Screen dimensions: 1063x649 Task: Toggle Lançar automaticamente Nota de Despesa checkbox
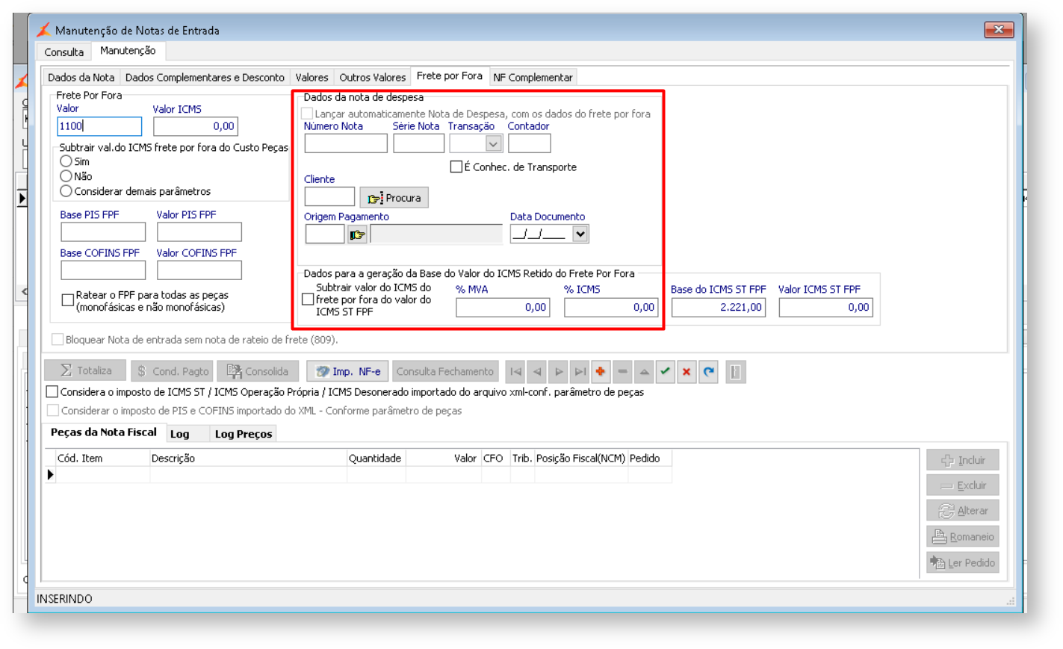click(307, 114)
